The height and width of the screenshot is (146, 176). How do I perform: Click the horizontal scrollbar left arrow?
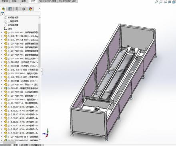(2, 142)
